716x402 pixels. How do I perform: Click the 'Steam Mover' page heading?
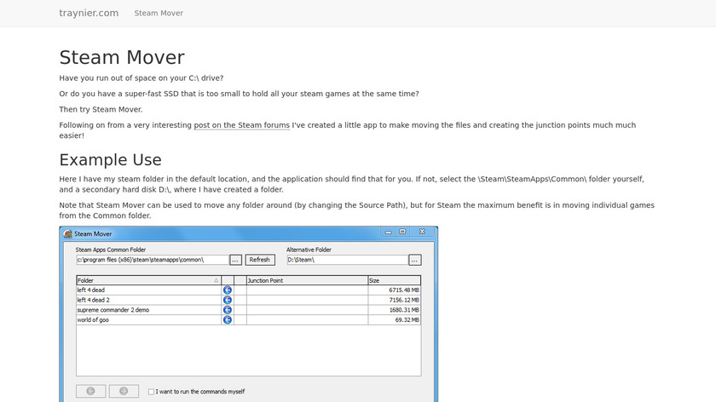pyautogui.click(x=122, y=58)
